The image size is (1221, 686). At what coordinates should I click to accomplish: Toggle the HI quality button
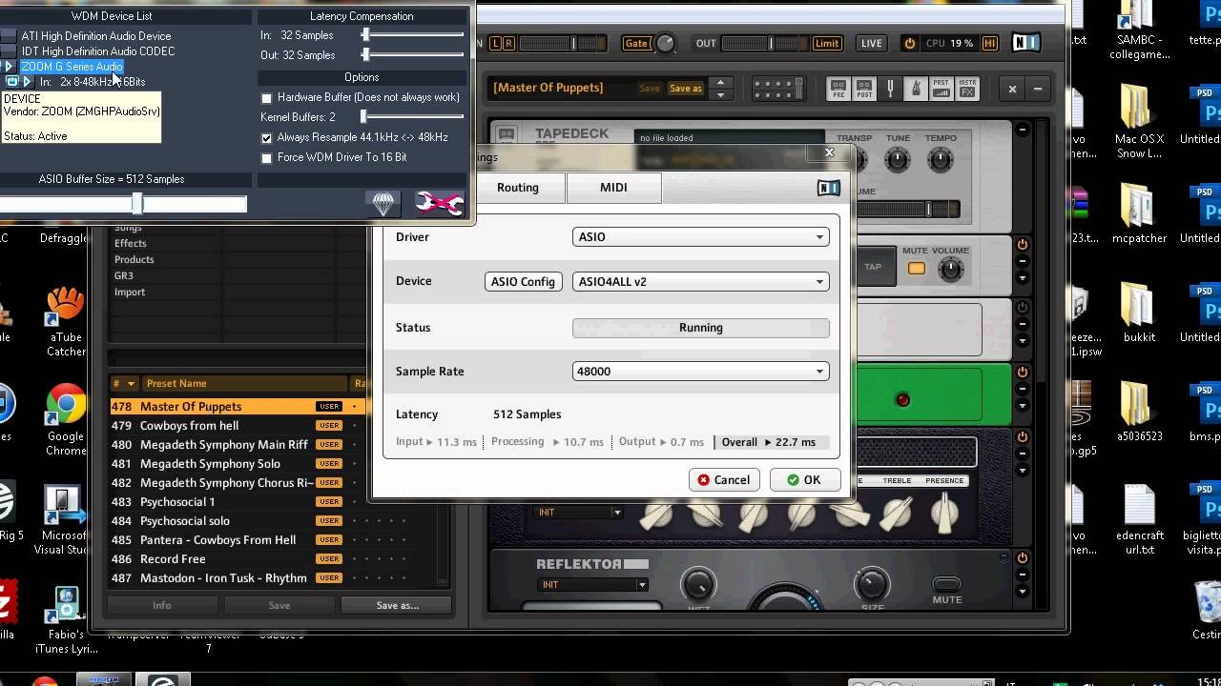pyautogui.click(x=989, y=43)
